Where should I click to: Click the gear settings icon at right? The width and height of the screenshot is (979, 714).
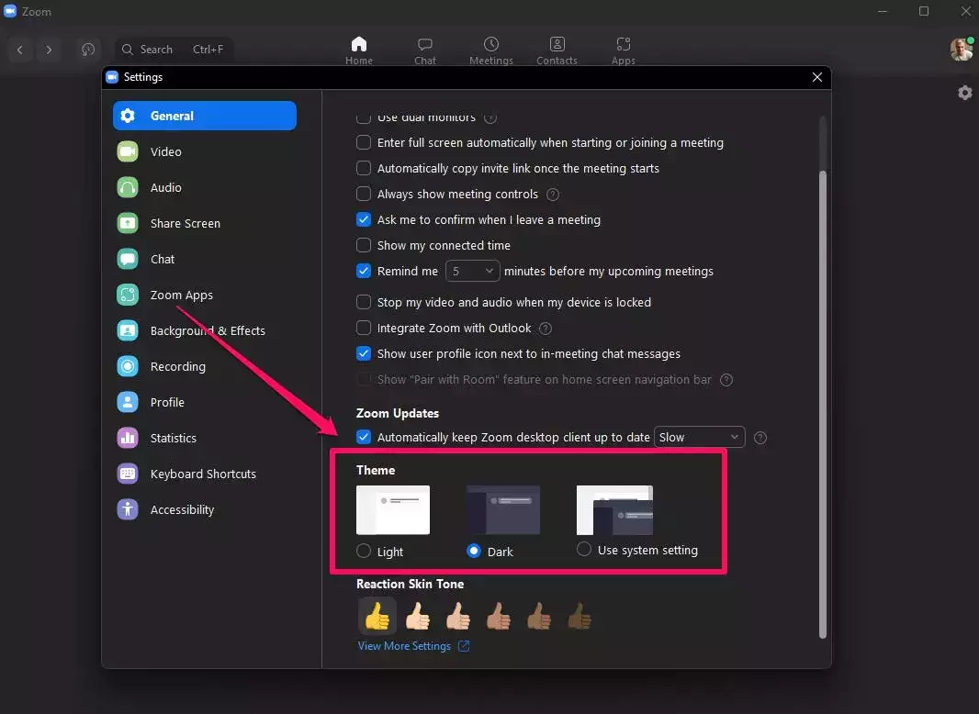964,93
